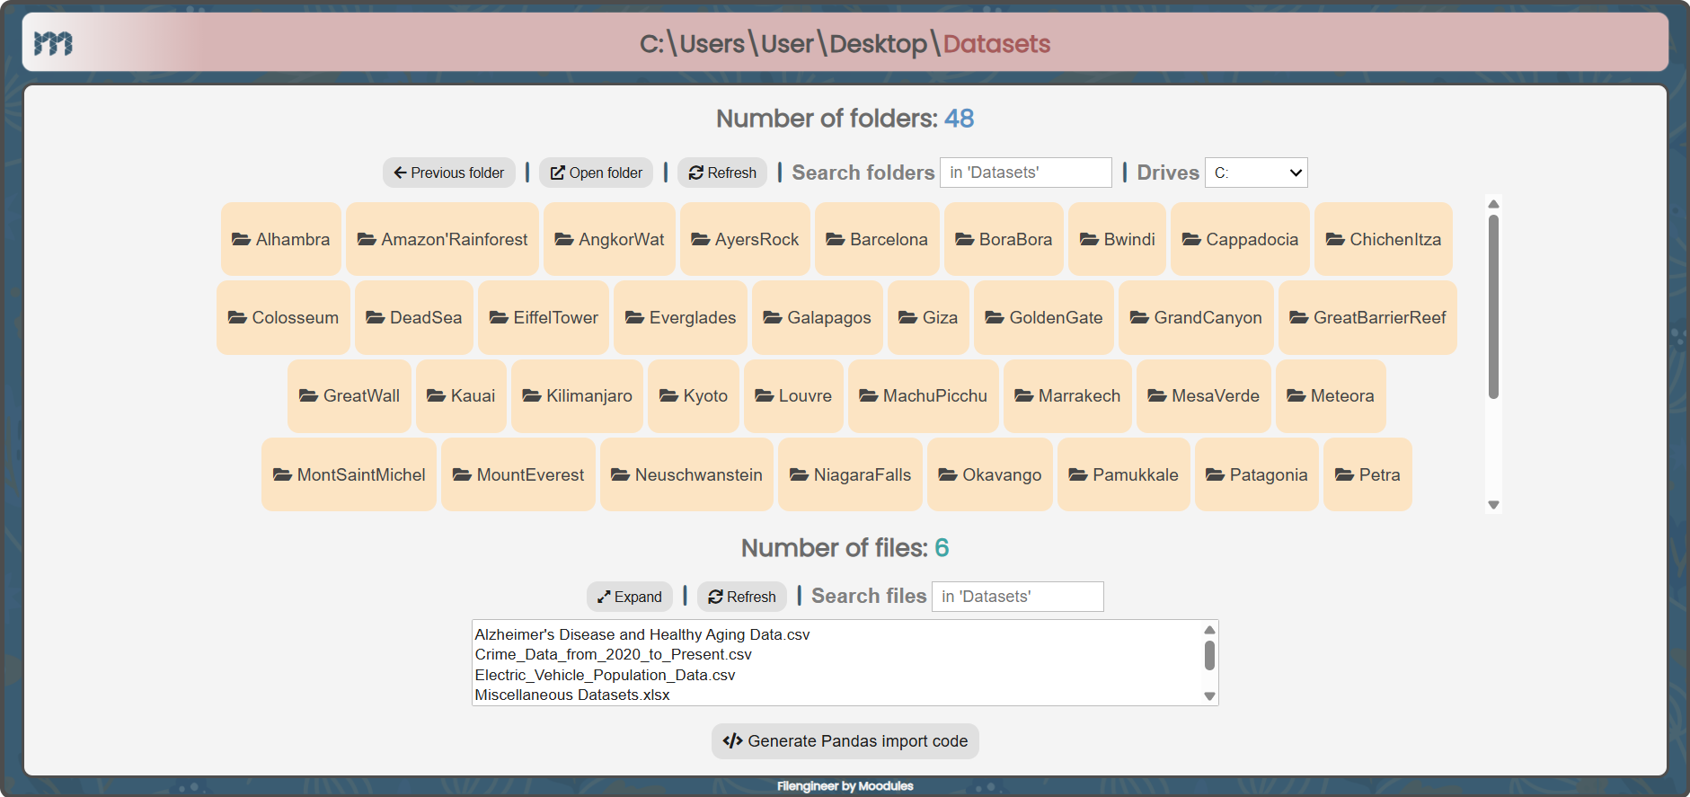This screenshot has height=797, width=1690.
Task: Open the Petra folder
Action: click(x=1367, y=474)
